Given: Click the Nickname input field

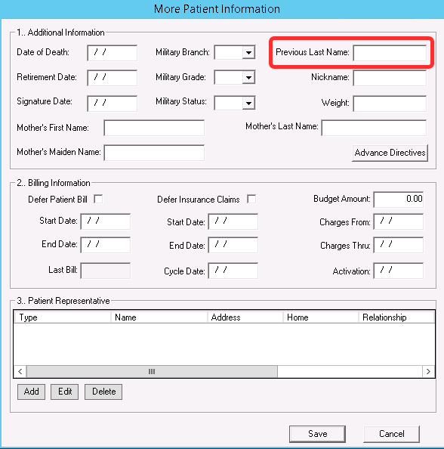Looking at the screenshot, I should pyautogui.click(x=390, y=78).
